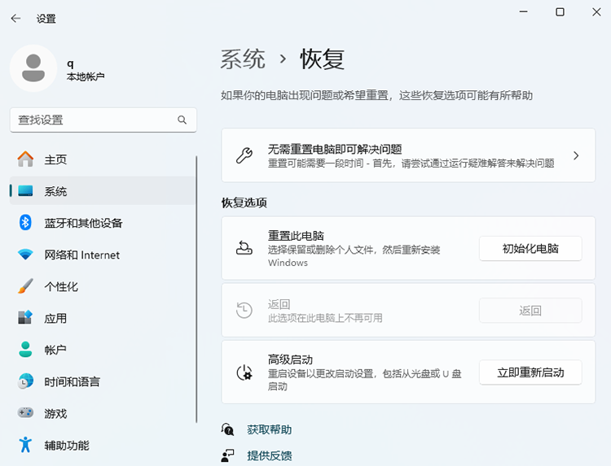Click the Bluetooth icon in sidebar
This screenshot has width=611, height=466.
(25, 223)
